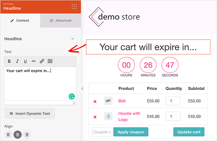Align headline text to the right
The width and height of the screenshot is (217, 141).
pos(27,134)
